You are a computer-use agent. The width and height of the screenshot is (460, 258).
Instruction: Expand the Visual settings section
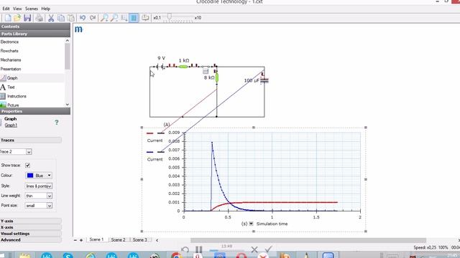[31, 234]
